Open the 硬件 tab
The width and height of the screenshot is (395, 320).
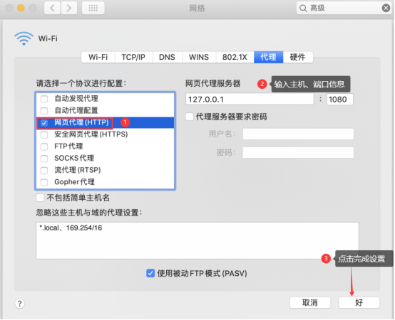(x=297, y=57)
